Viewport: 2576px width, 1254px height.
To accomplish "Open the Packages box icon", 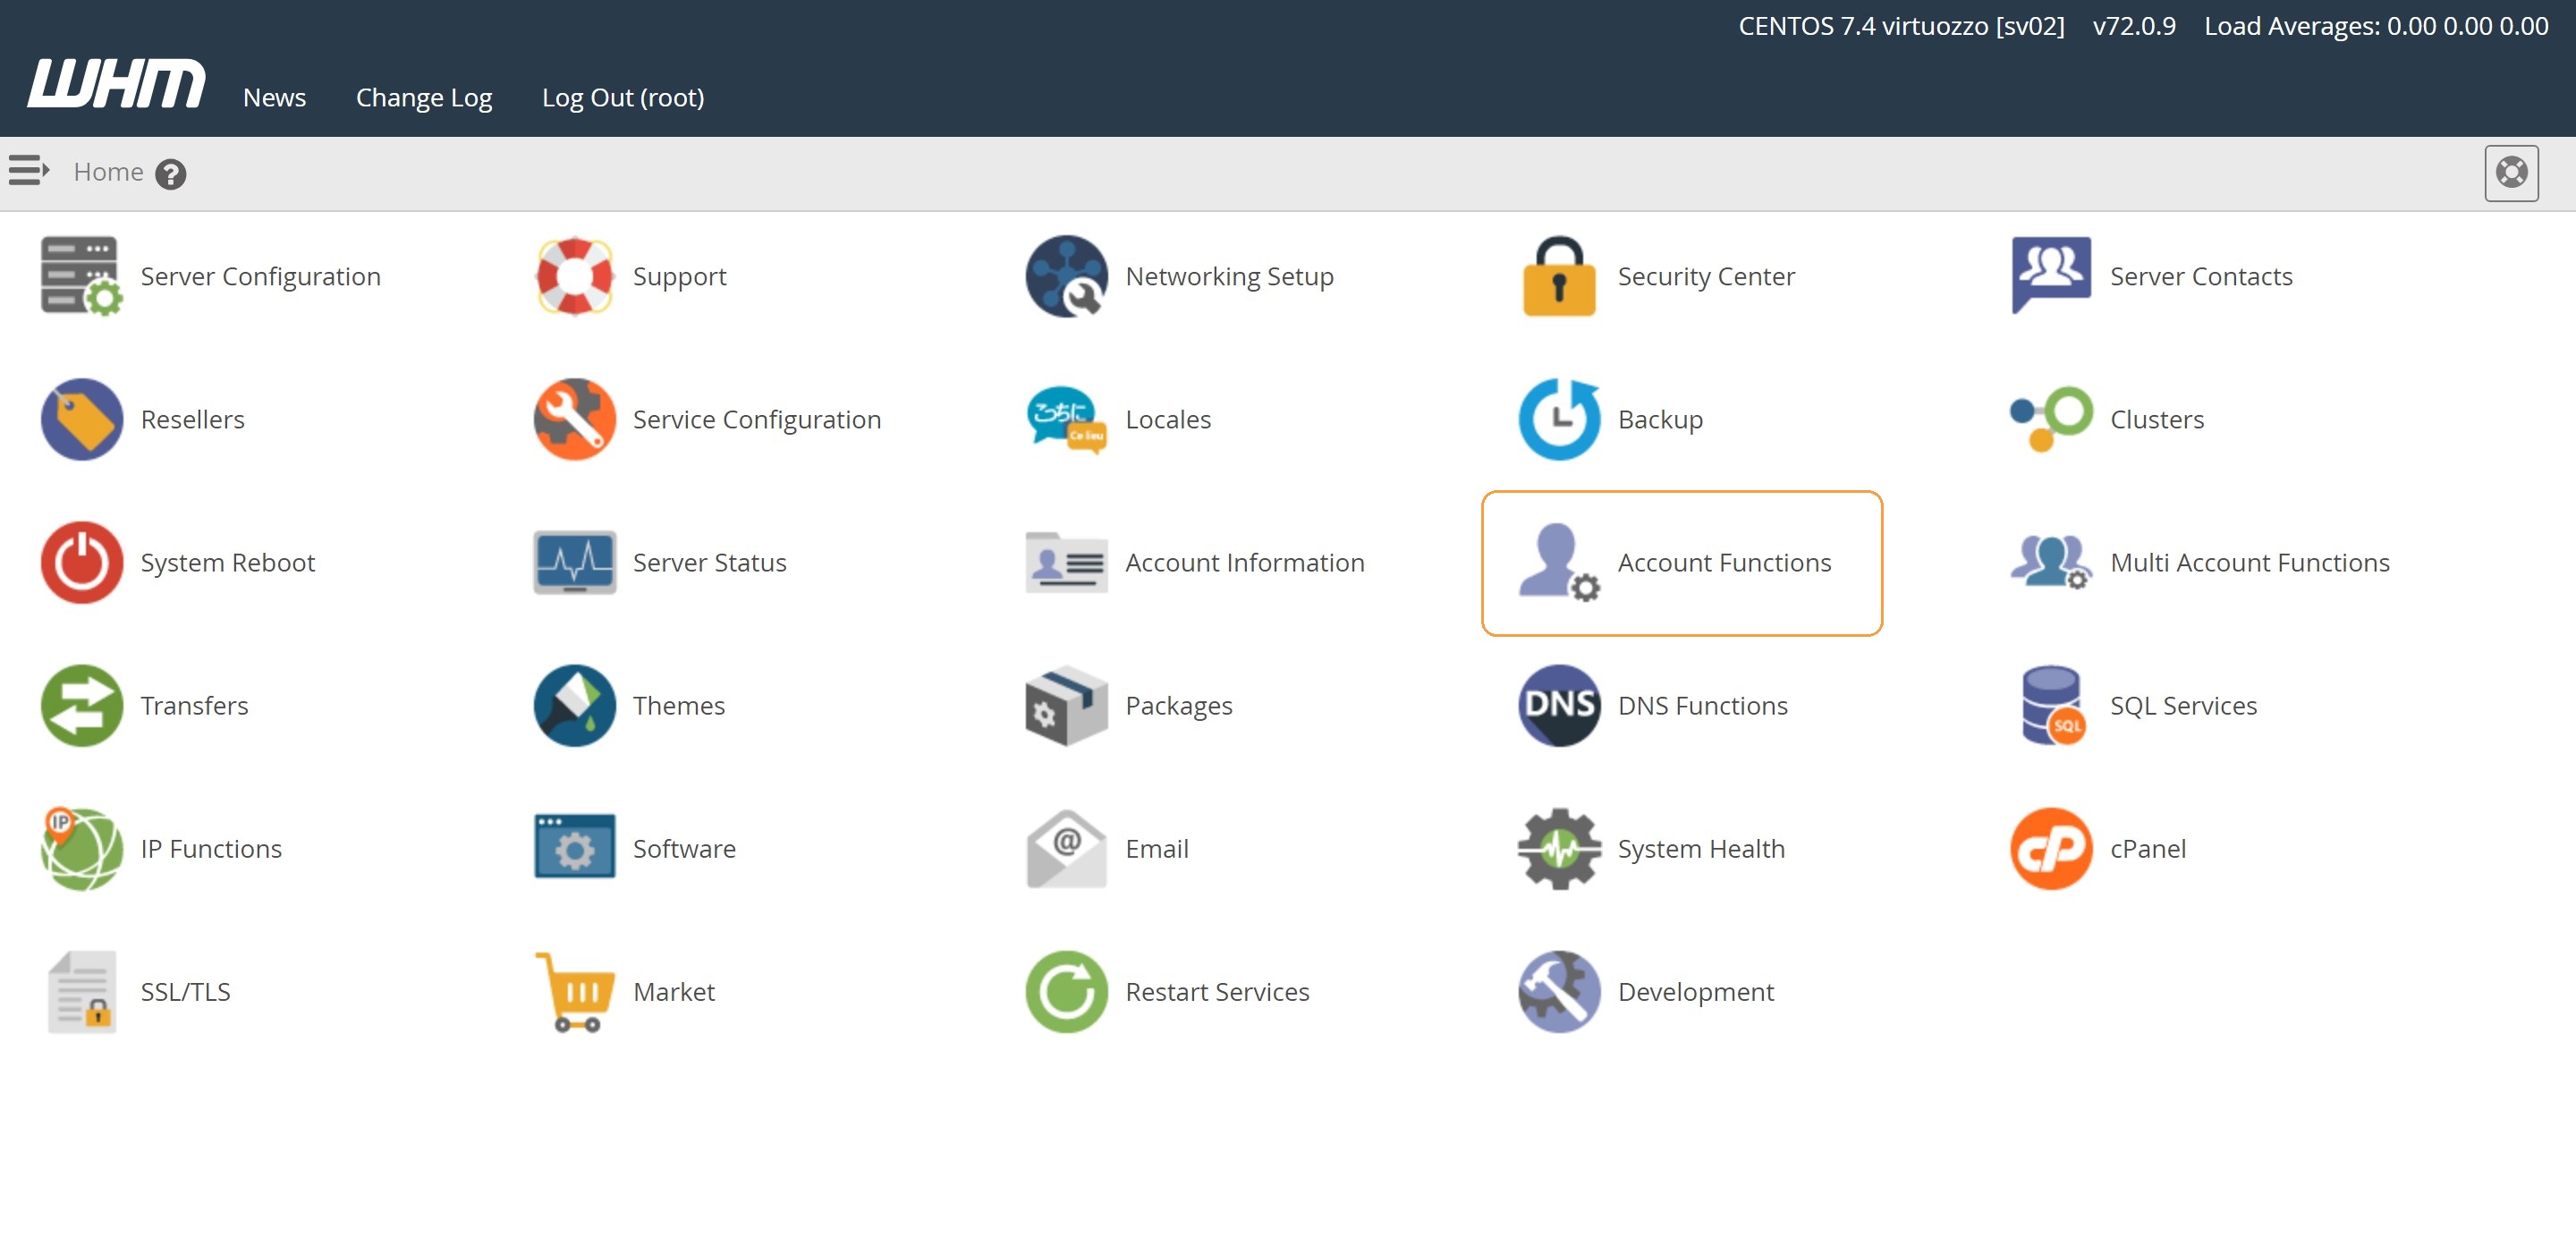I will click(x=1066, y=705).
